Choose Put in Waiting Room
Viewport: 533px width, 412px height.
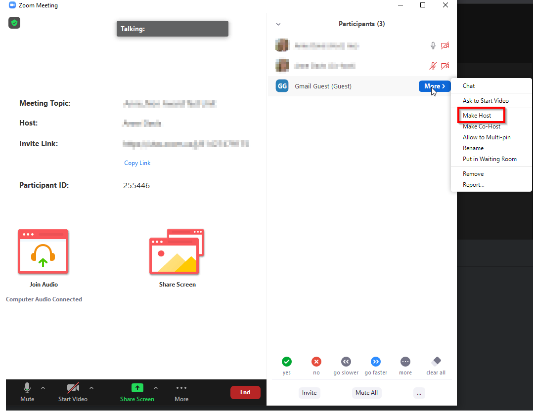pos(491,159)
